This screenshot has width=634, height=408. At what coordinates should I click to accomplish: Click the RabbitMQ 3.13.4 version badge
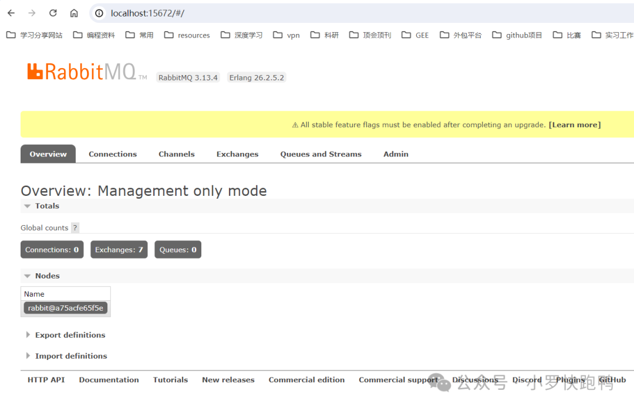pos(188,77)
